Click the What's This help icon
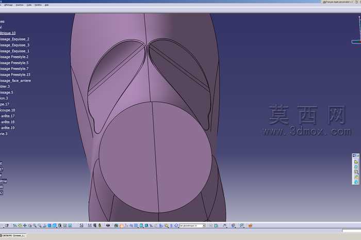361x240 pixels. click(x=7, y=226)
